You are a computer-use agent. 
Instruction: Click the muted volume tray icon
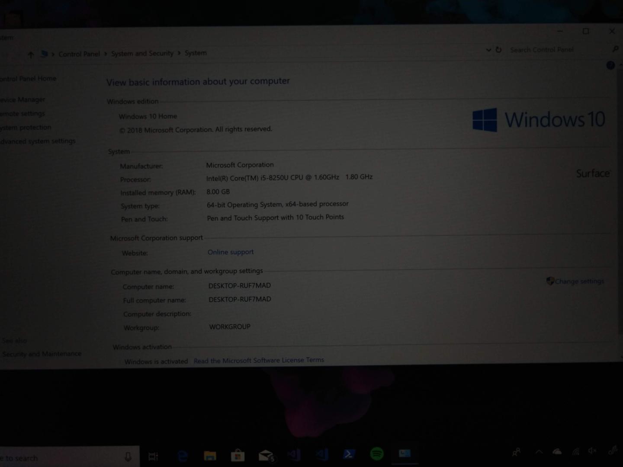tap(592, 451)
